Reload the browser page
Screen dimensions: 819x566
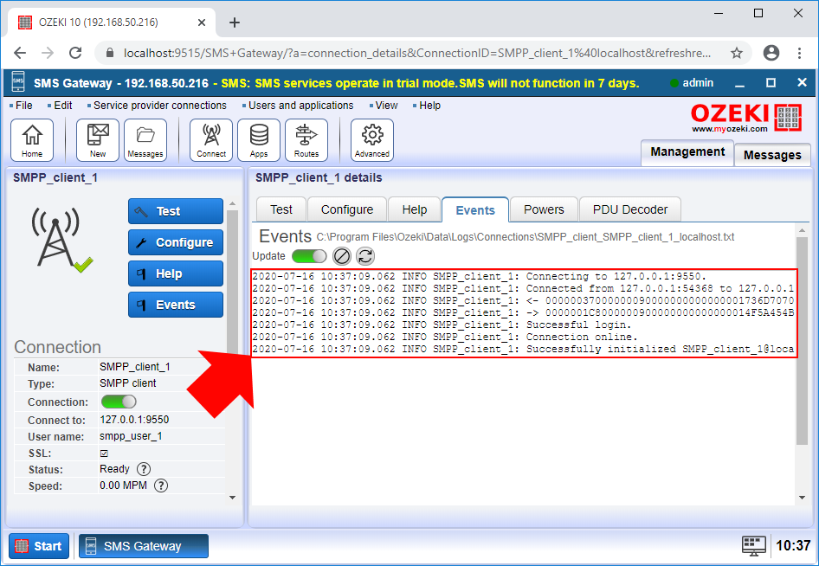point(75,53)
